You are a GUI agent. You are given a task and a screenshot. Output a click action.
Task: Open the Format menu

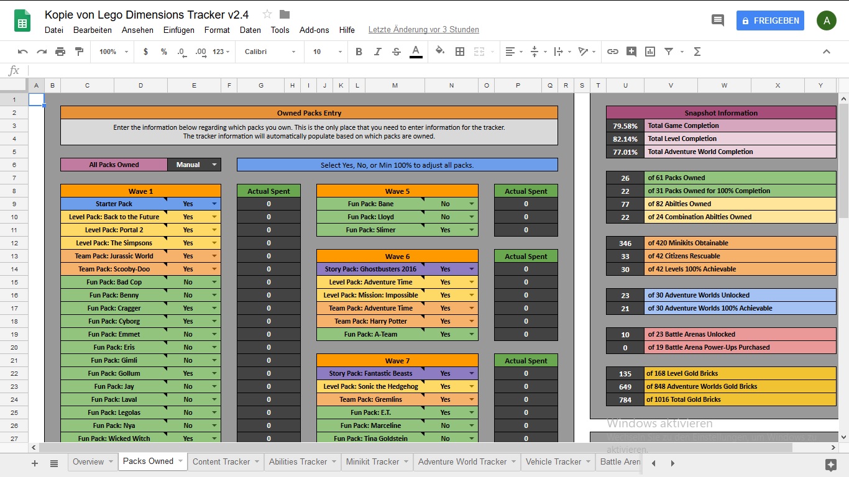pos(217,30)
